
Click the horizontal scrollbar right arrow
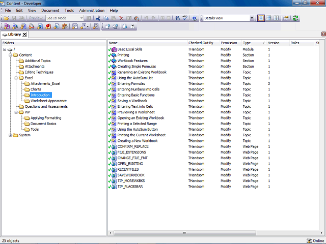pyautogui.click(x=322, y=233)
